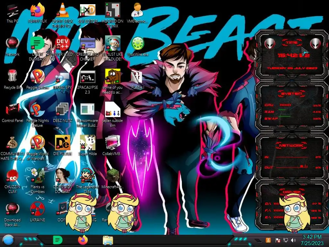The image size is (329, 247).
Task: Open Action Center flag tray icon
Action: 278,240
